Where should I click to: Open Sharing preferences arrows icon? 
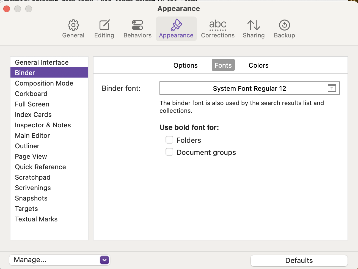(x=254, y=25)
